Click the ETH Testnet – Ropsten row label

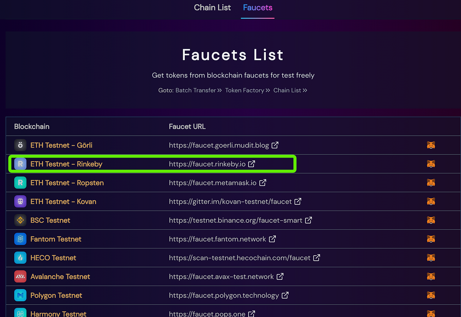tap(67, 182)
